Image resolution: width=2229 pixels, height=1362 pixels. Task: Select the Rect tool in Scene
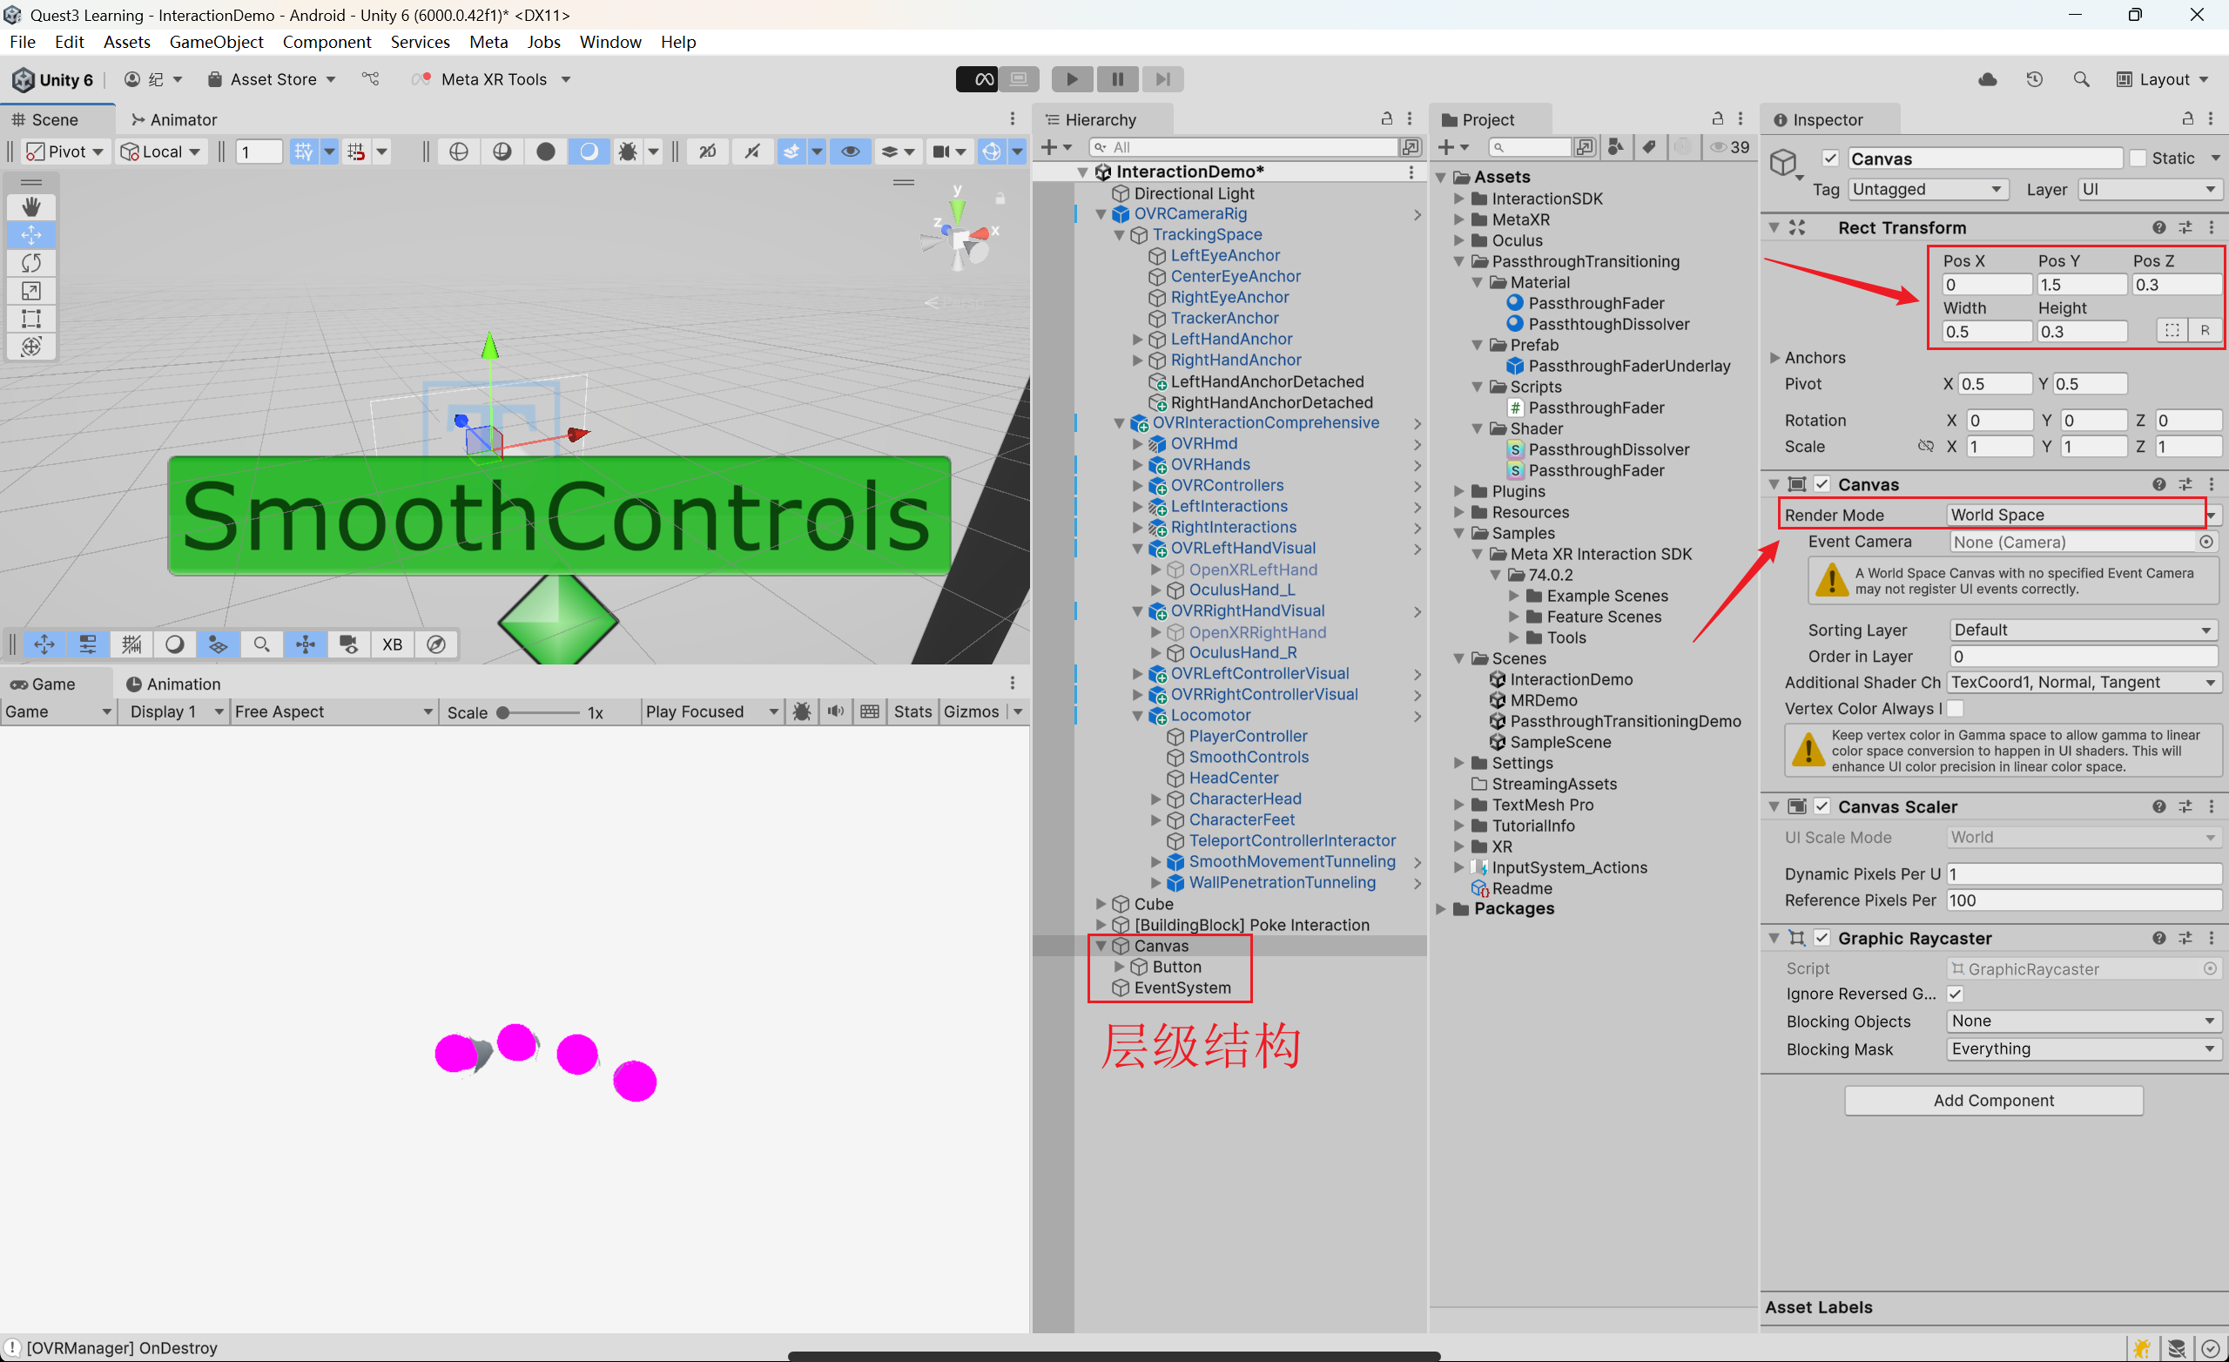pyautogui.click(x=30, y=319)
